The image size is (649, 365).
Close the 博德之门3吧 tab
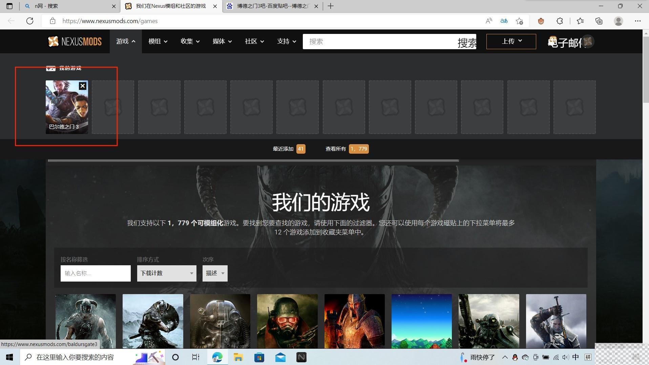(x=316, y=6)
